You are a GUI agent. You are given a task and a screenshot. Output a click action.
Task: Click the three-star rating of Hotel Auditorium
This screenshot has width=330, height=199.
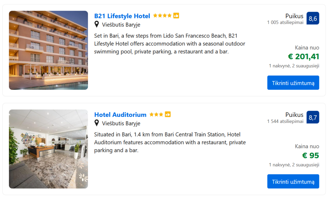pos(156,114)
